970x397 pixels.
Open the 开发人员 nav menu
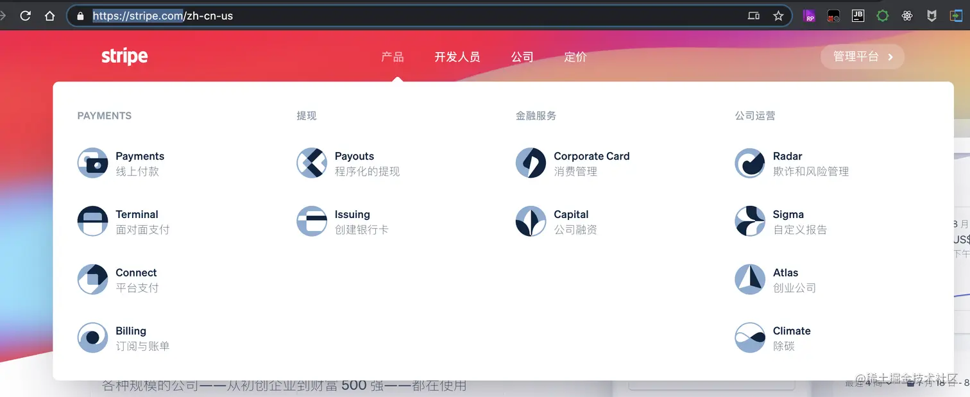click(x=457, y=56)
